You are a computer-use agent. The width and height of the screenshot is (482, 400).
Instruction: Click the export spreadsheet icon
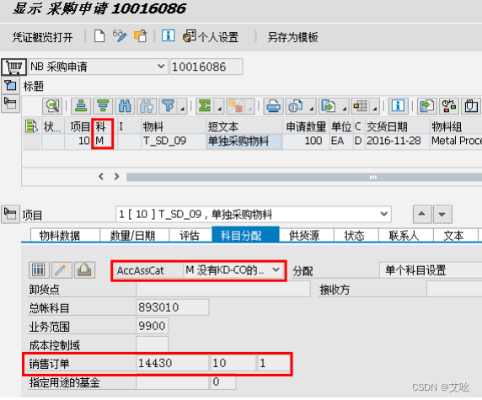[329, 106]
